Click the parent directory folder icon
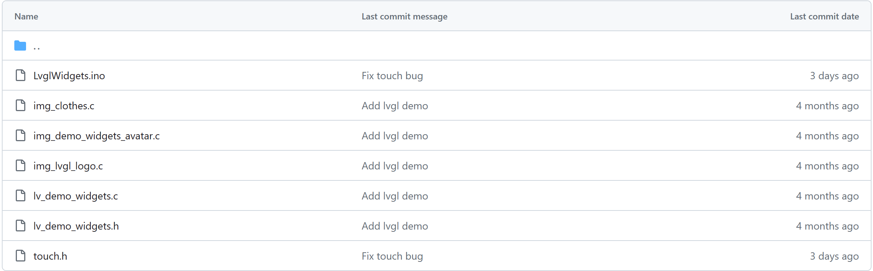The image size is (873, 271). [x=20, y=45]
